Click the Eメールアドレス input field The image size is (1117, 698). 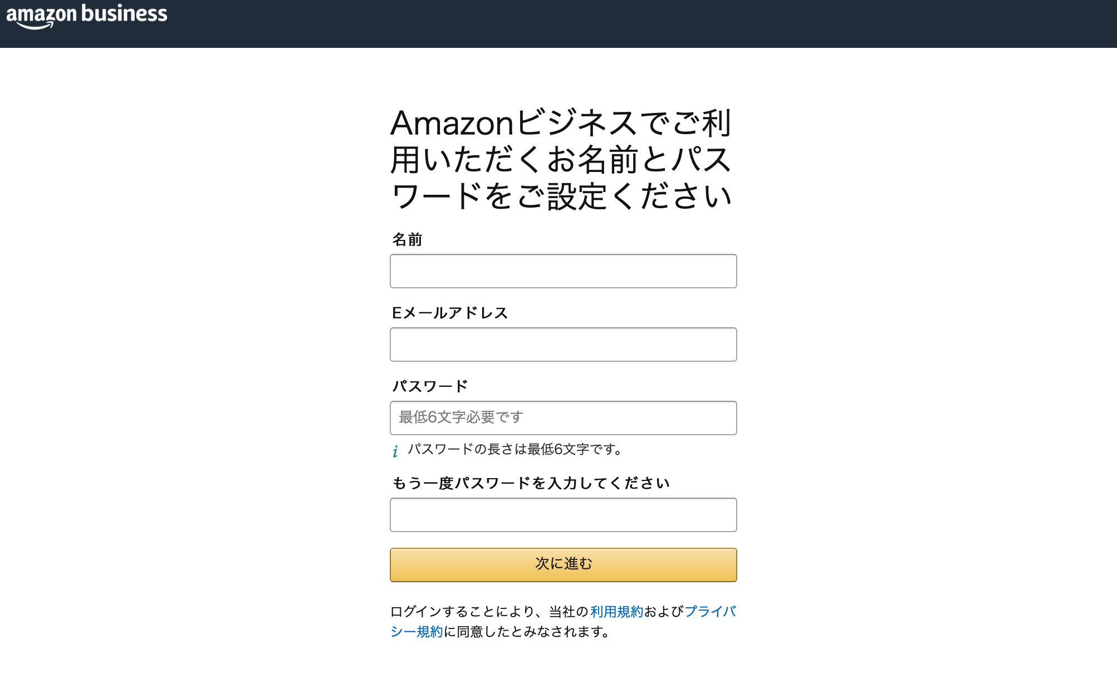point(563,345)
